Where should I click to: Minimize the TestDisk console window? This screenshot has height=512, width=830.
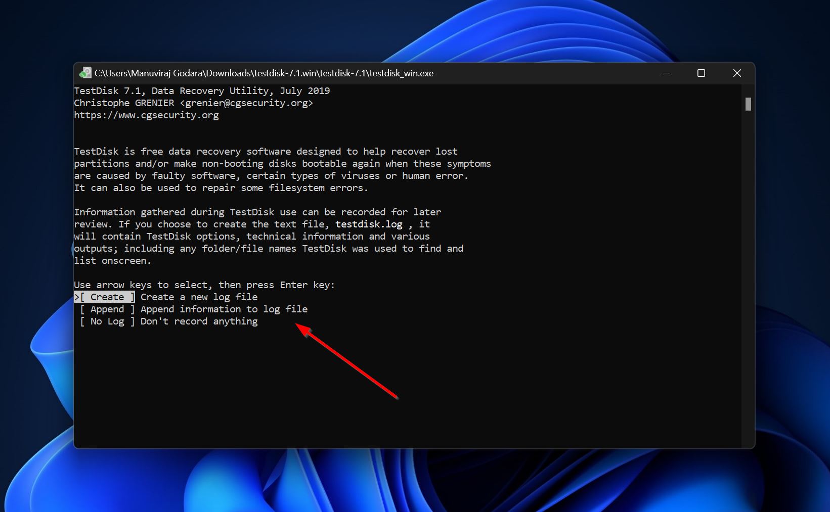[x=666, y=73]
